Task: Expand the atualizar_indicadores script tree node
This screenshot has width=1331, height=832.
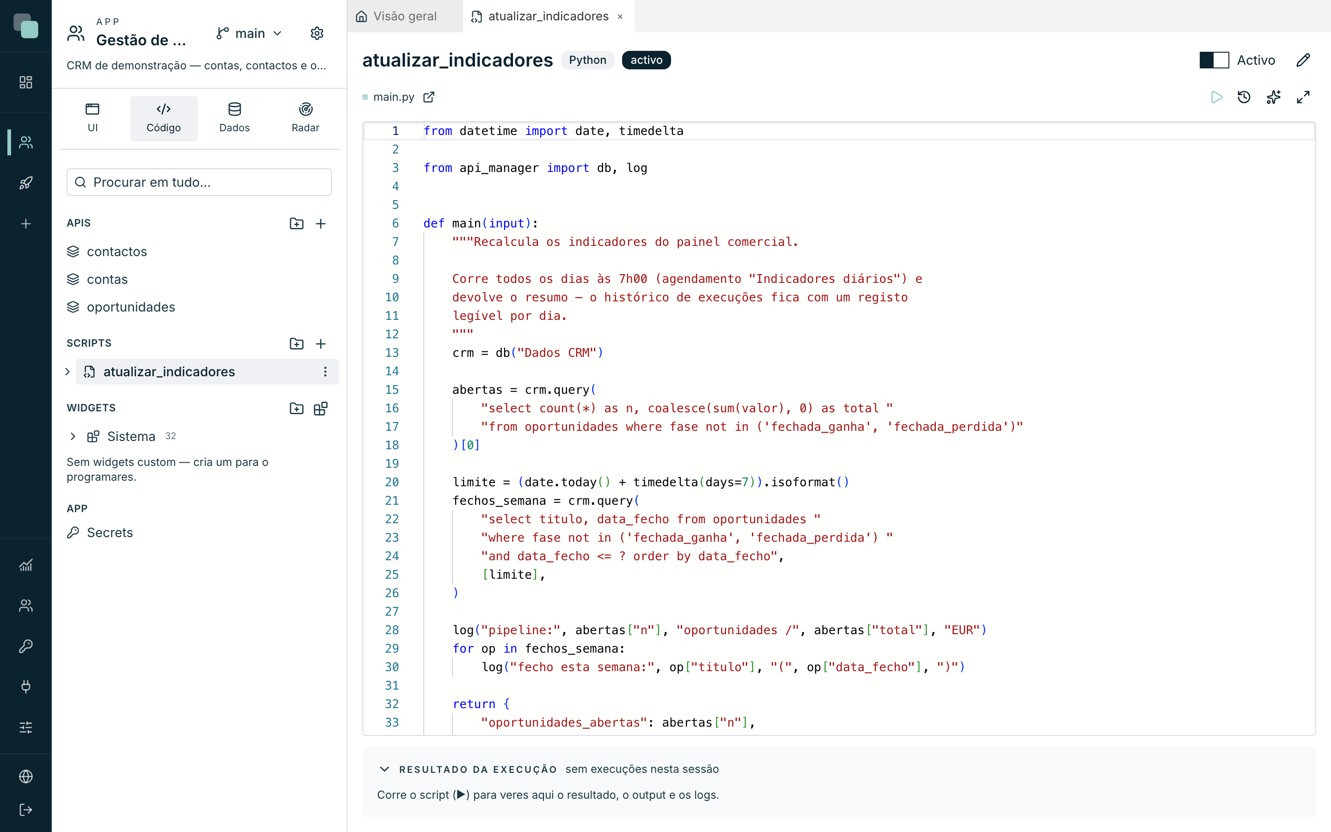Action: (x=67, y=372)
